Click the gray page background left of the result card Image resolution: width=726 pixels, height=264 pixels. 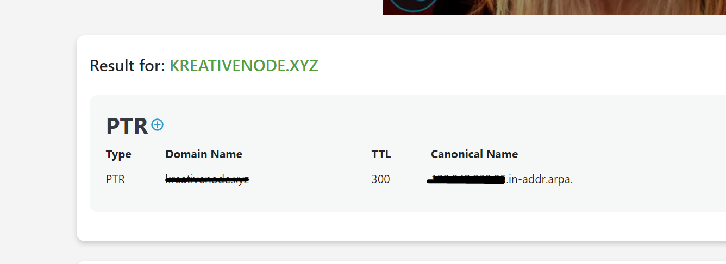(x=38, y=136)
